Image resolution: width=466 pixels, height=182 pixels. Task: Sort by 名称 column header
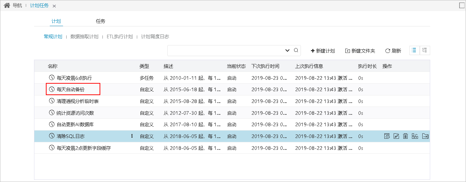tap(53, 66)
